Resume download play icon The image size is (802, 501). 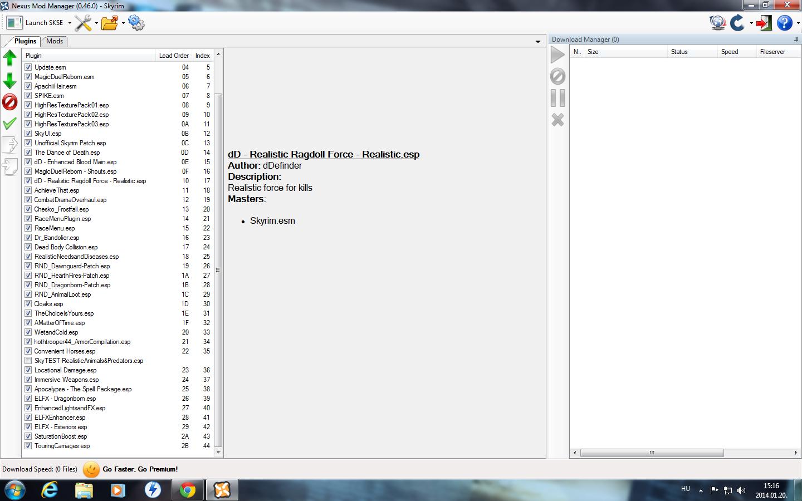(x=558, y=55)
